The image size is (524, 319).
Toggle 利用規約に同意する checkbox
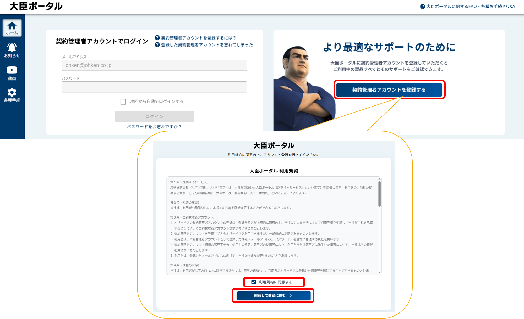click(x=253, y=282)
